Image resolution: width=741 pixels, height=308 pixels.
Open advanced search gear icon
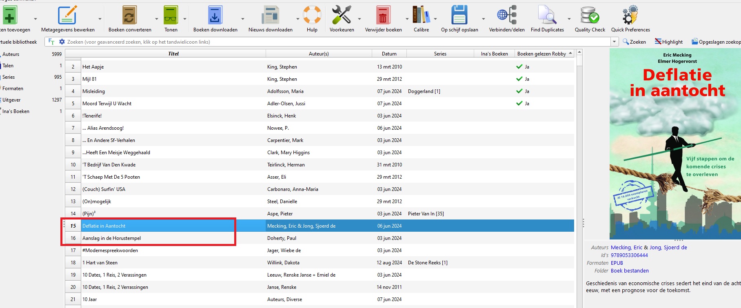pos(62,42)
